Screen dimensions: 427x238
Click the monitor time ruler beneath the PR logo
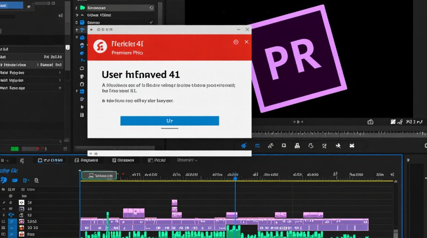tap(339, 134)
